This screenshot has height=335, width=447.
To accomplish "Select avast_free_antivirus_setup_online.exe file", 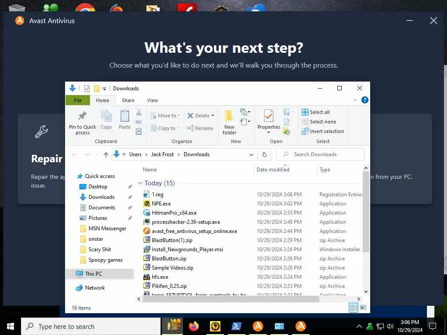I will click(194, 231).
